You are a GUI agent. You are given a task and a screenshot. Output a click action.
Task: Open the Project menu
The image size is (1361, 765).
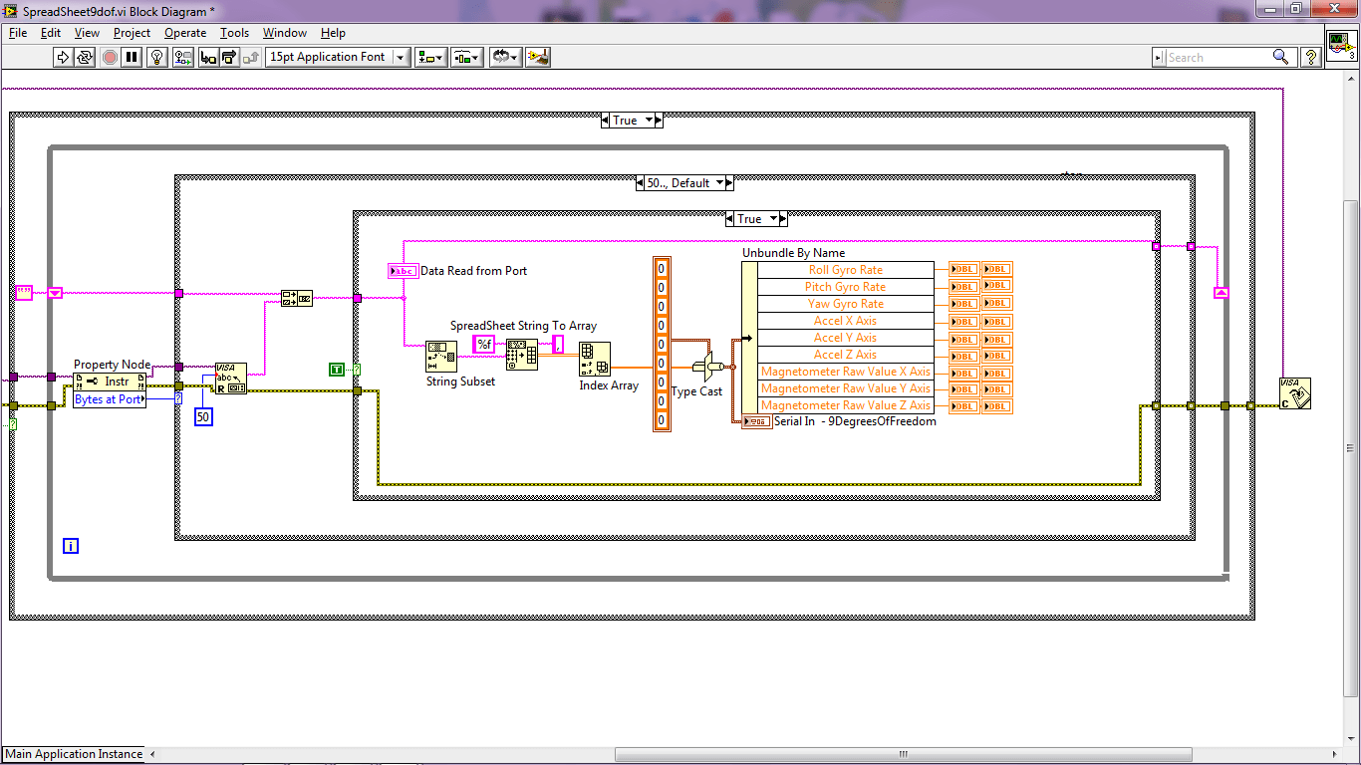pyautogui.click(x=132, y=33)
